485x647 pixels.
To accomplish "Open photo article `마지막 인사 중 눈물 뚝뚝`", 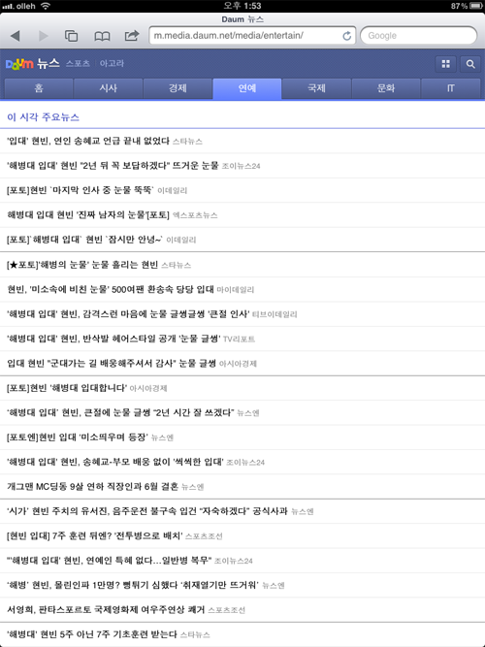I will point(242,190).
